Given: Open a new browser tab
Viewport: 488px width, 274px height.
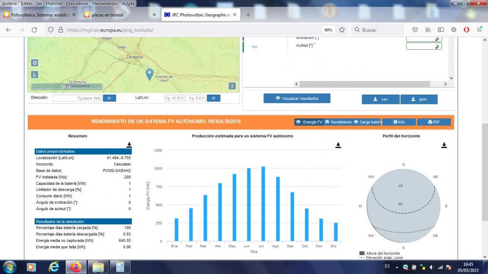Looking at the screenshot, I should tap(248, 15).
